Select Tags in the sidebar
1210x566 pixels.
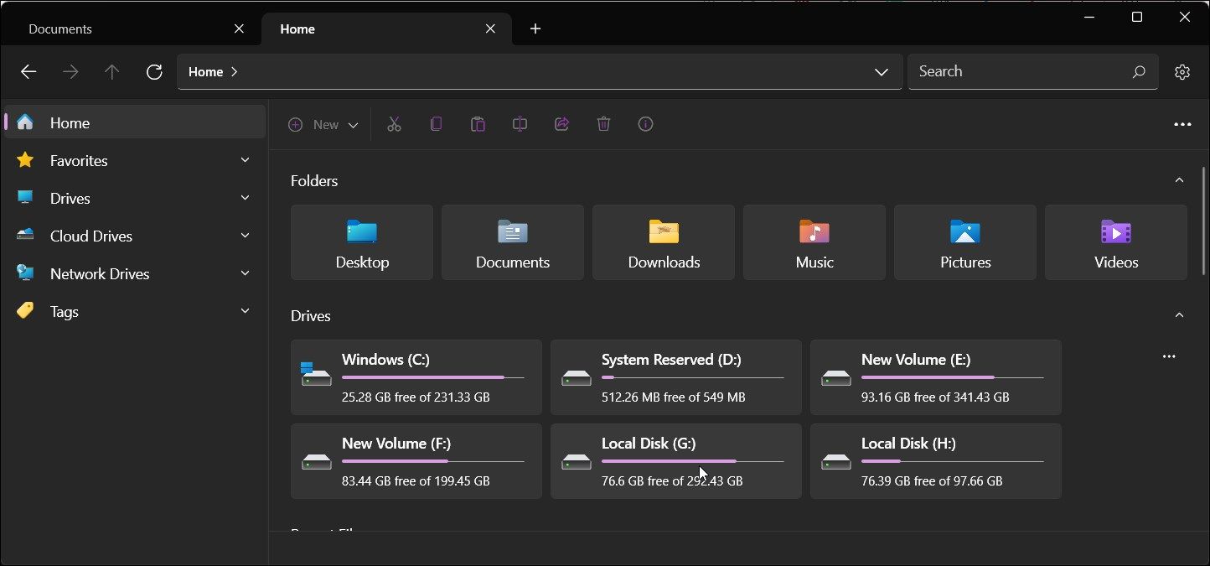click(134, 311)
